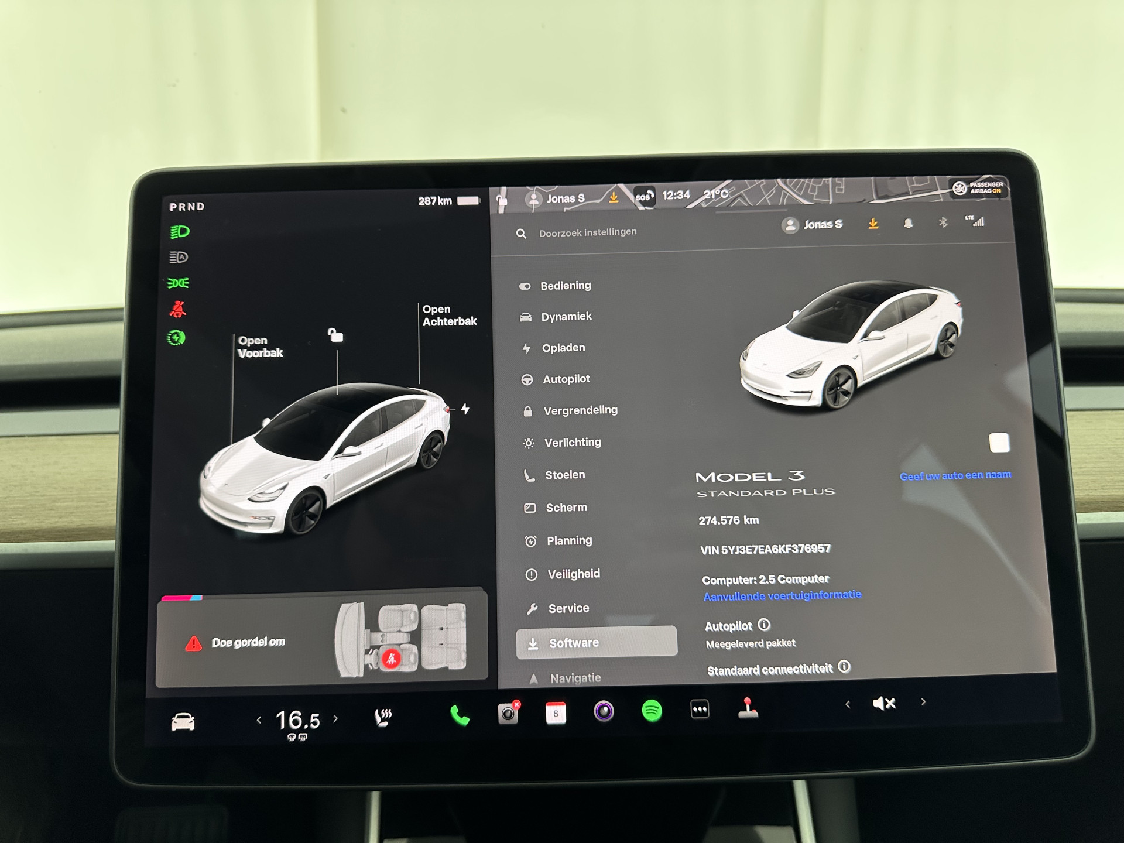Image resolution: width=1124 pixels, height=843 pixels.
Task: Tap the unlock padlock above car
Action: pyautogui.click(x=335, y=335)
